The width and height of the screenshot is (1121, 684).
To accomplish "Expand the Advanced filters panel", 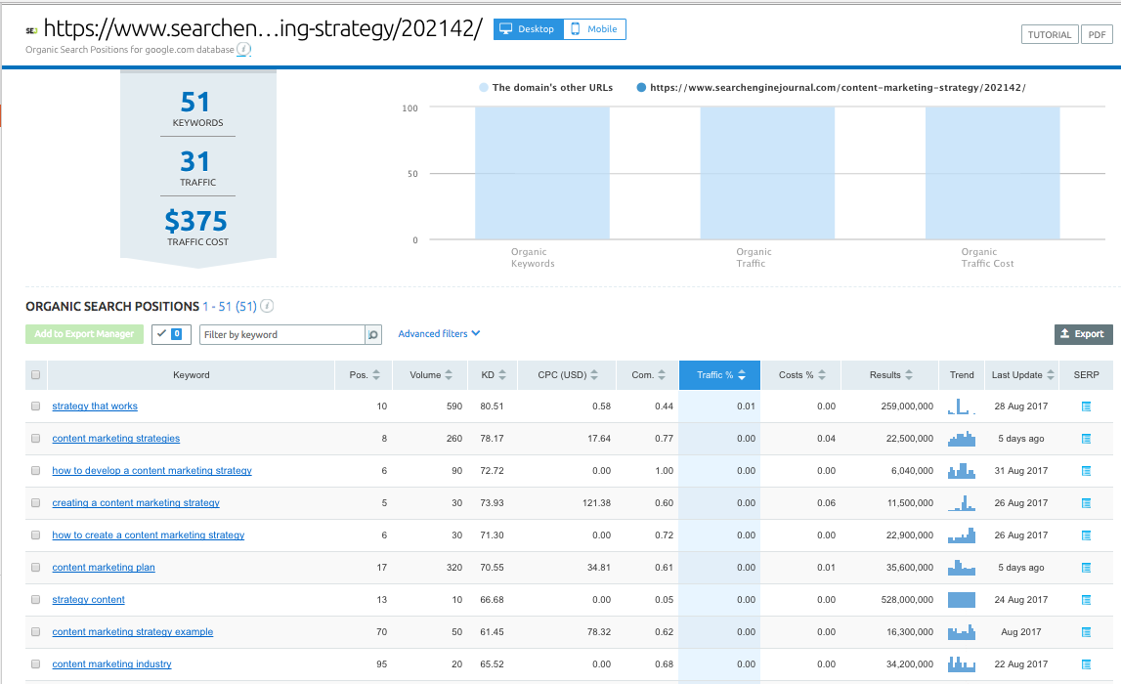I will coord(438,333).
